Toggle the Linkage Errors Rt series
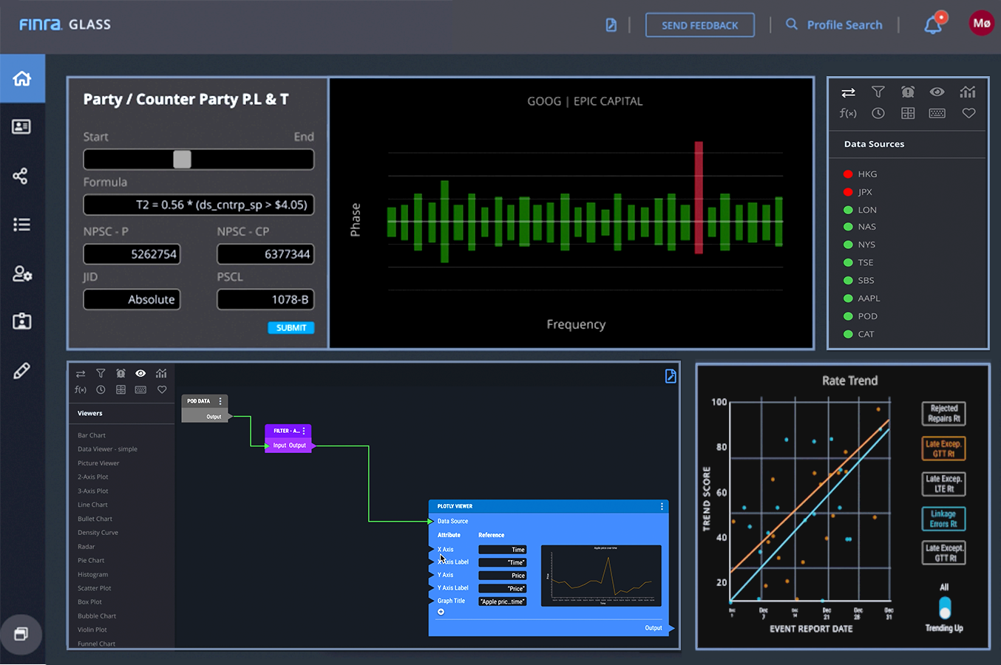1001x665 pixels. coord(943,519)
